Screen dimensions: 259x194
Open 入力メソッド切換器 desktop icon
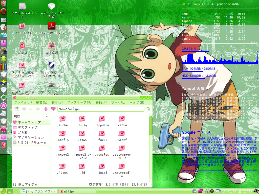pos(52,10)
